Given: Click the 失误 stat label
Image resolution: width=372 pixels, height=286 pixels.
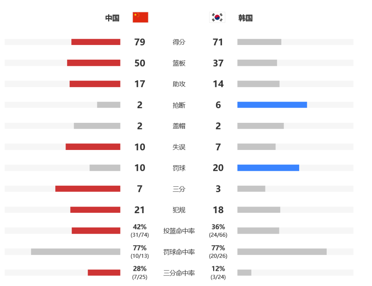Looking at the screenshot, I should pos(179,147).
